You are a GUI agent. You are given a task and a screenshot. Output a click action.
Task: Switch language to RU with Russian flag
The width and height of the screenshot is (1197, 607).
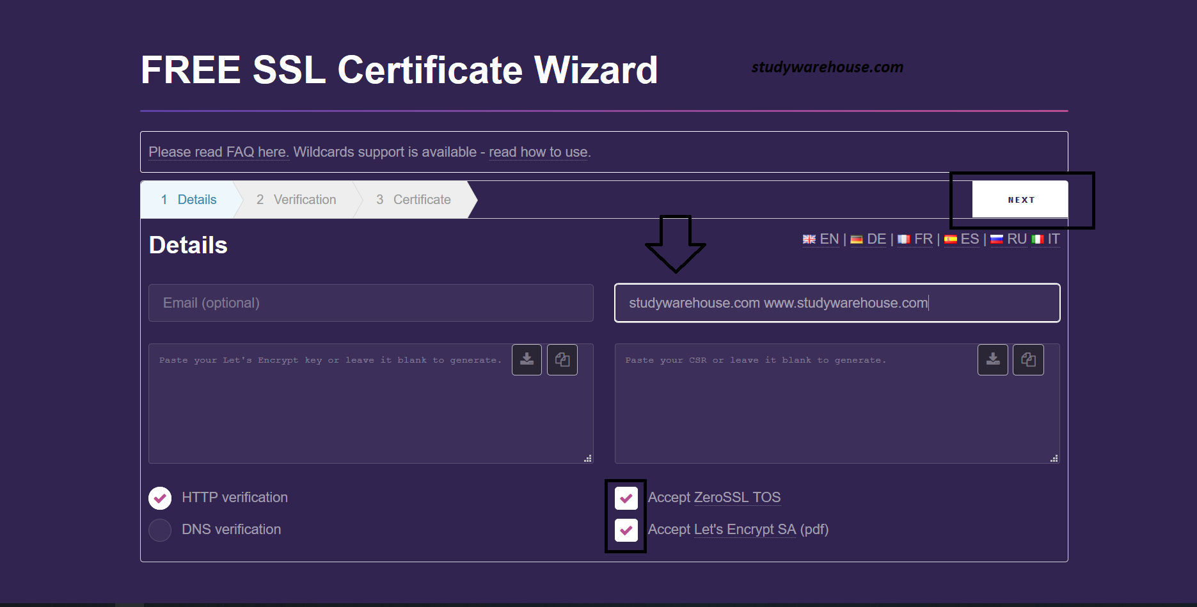1009,239
